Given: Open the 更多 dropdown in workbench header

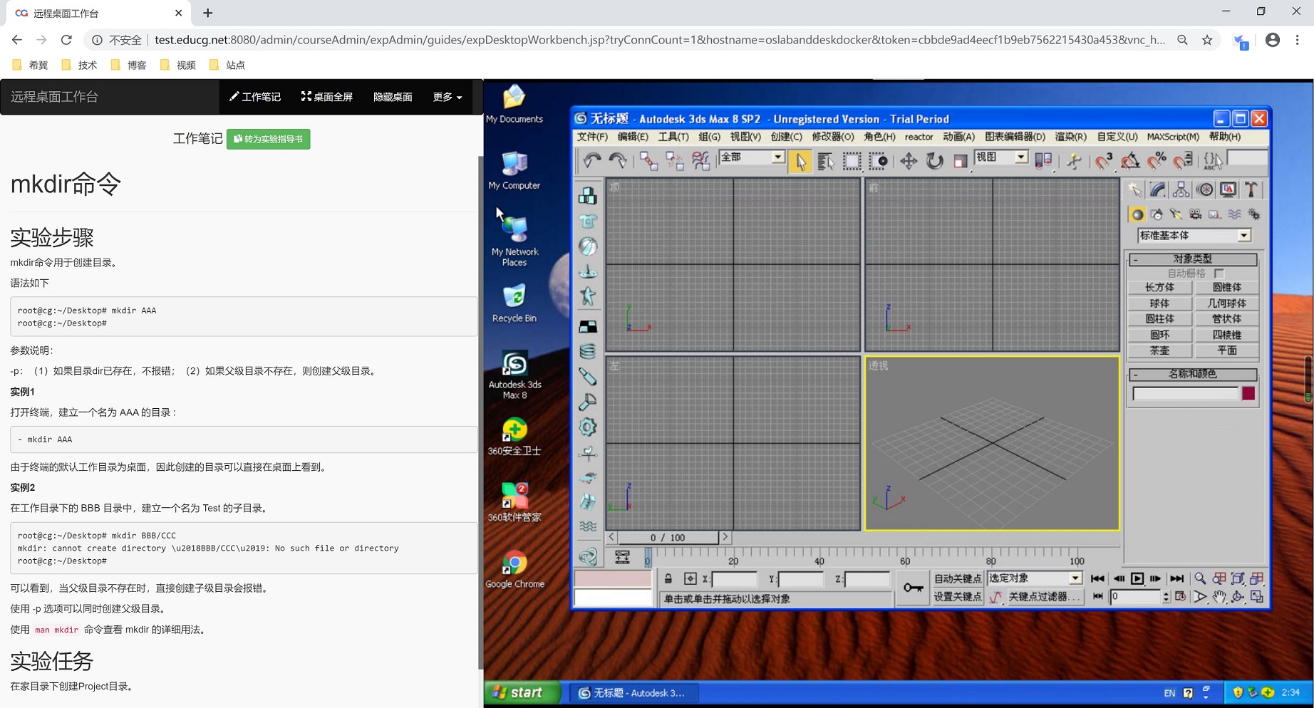Looking at the screenshot, I should (x=448, y=97).
